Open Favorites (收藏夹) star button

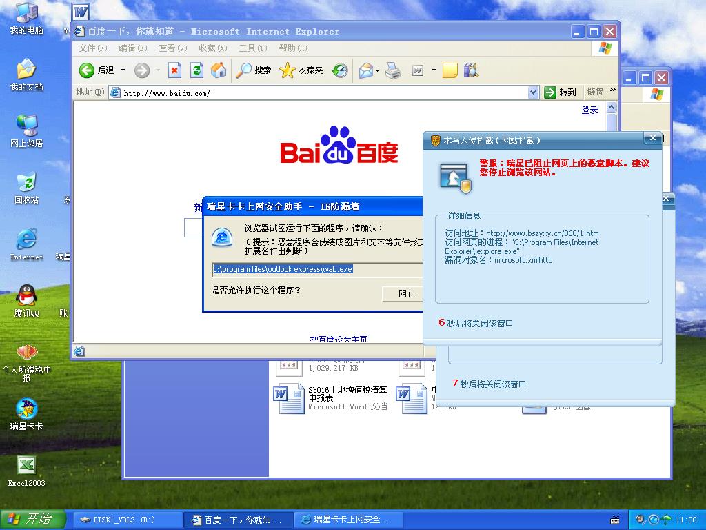(x=301, y=70)
